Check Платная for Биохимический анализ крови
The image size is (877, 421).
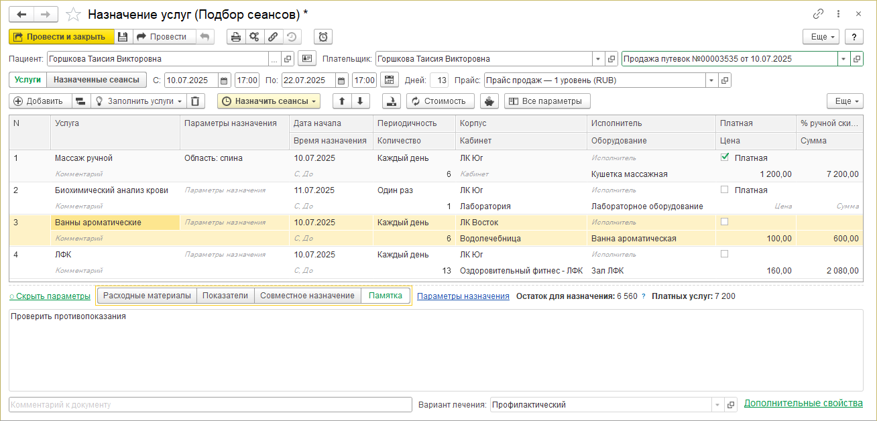point(724,190)
